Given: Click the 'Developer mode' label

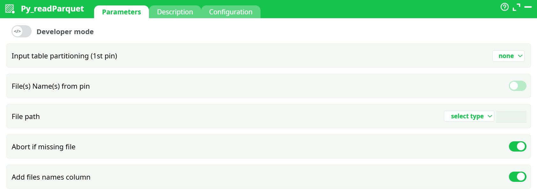Looking at the screenshot, I should click(x=65, y=32).
